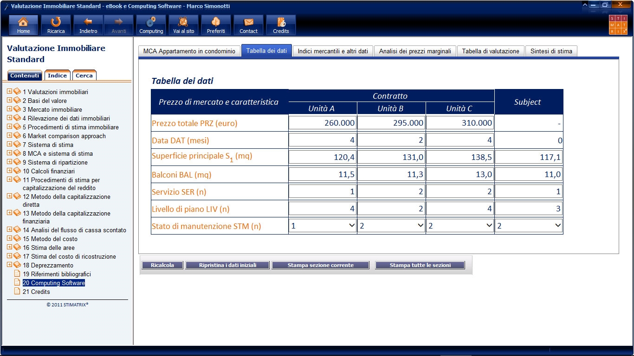Open Stato di manutenzione dropdown for Unità B
This screenshot has width=634, height=356.
tap(391, 226)
